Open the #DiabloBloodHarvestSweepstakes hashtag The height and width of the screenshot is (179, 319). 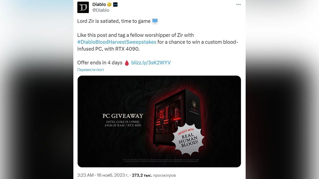point(117,42)
